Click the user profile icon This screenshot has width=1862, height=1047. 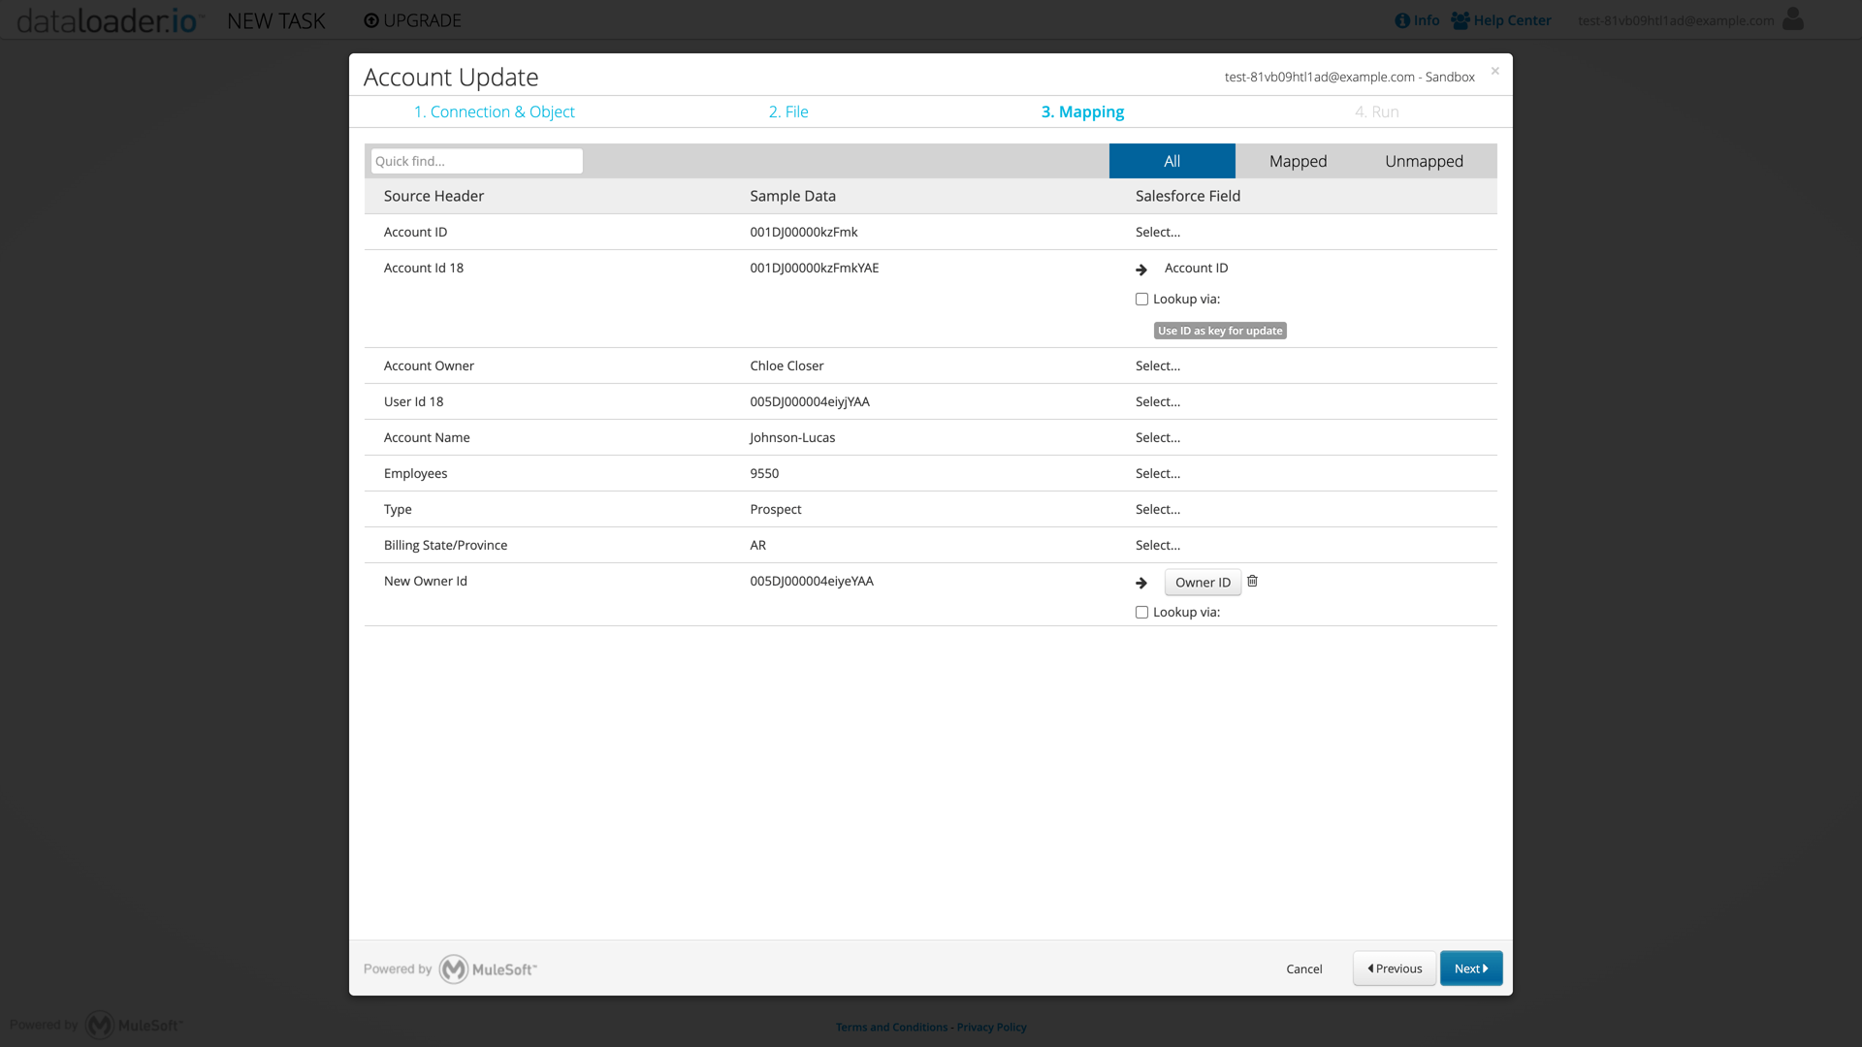[x=1793, y=19]
